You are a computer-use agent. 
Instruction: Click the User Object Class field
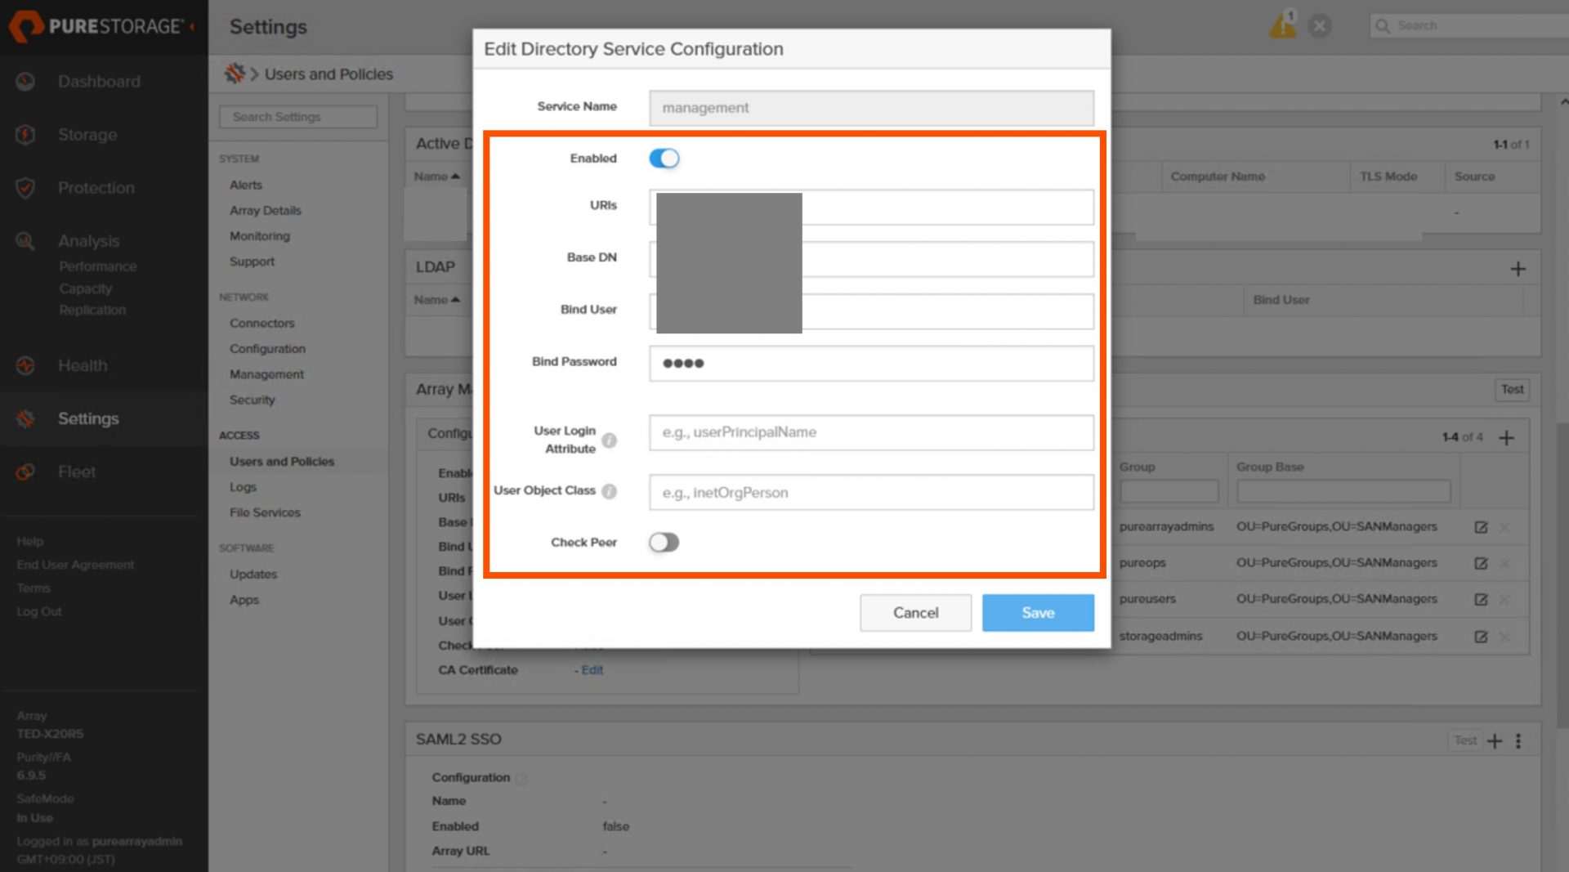(871, 493)
